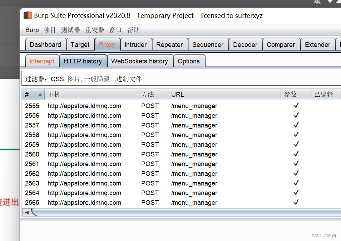
Task: Click the host cell of request 2562
Action: point(84,174)
